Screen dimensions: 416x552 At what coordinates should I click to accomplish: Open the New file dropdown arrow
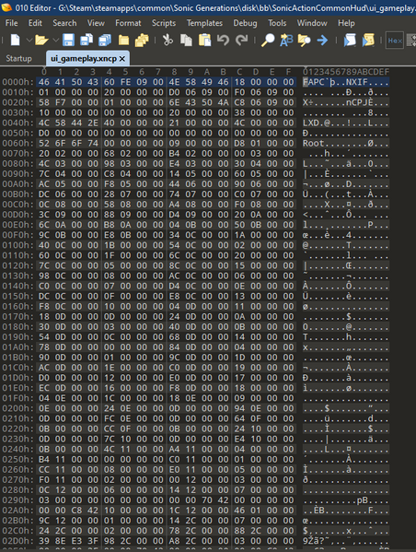[x=29, y=41]
